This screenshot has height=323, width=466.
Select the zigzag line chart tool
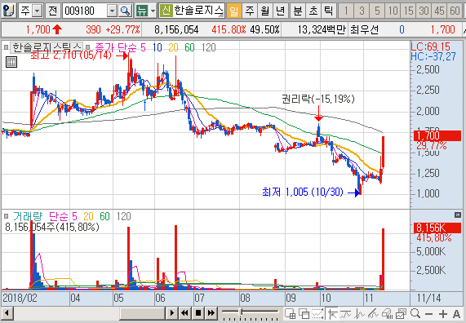point(359,313)
